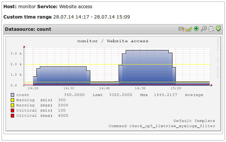Click the Default Template text
Image resolution: width=226 pixels, height=142 pixels.
(x=194, y=121)
